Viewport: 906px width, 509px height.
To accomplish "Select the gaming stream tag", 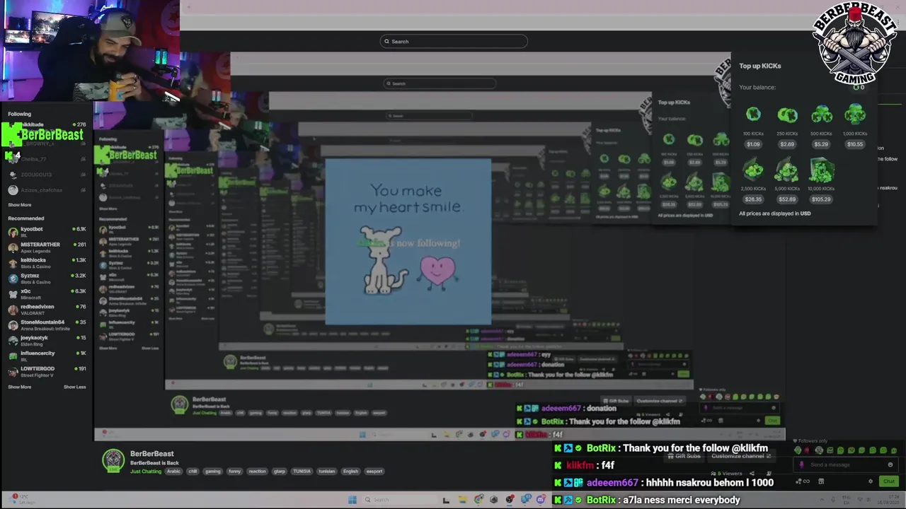I will [213, 472].
